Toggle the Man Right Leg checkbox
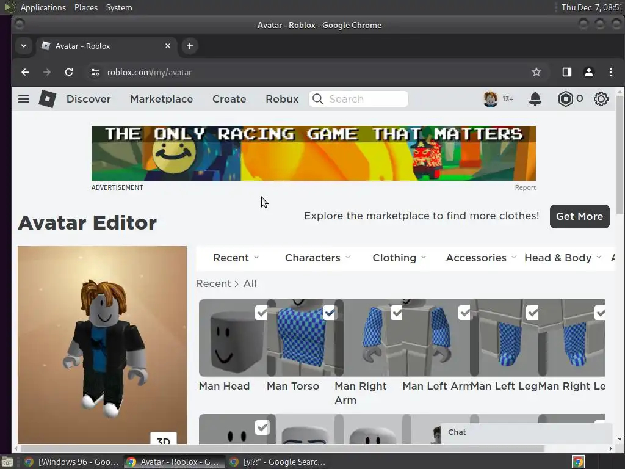This screenshot has width=625, height=469. (x=600, y=313)
